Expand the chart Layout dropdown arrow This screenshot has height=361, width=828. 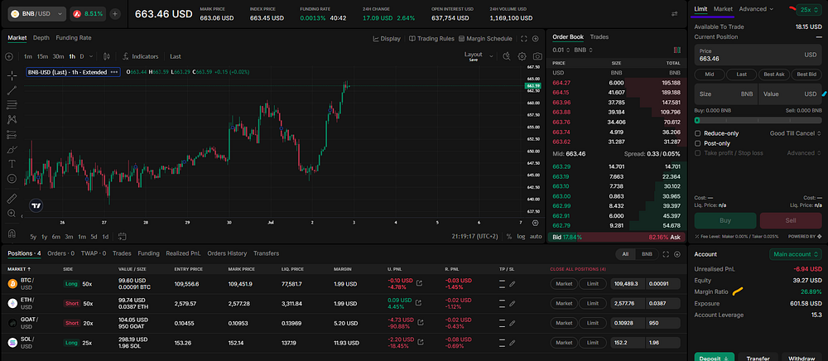tap(491, 56)
